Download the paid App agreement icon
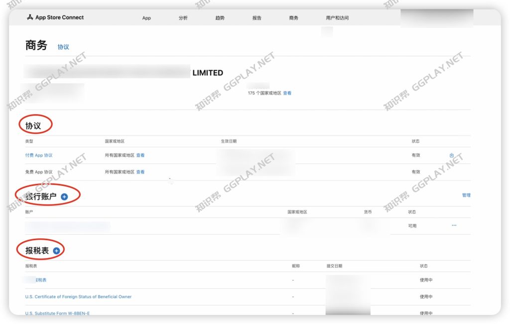510x324 pixels. coord(451,156)
